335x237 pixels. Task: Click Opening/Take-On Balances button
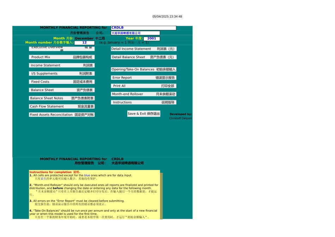(144, 69)
